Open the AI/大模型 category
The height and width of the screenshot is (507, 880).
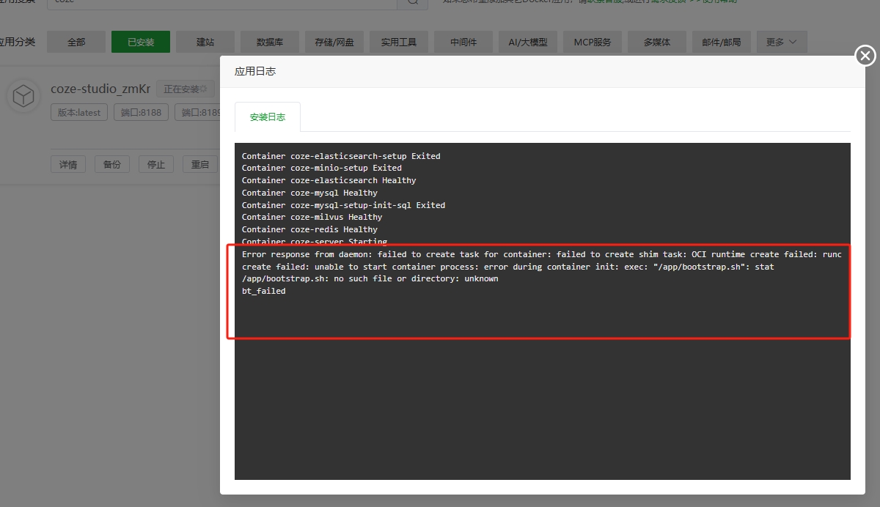pyautogui.click(x=528, y=42)
